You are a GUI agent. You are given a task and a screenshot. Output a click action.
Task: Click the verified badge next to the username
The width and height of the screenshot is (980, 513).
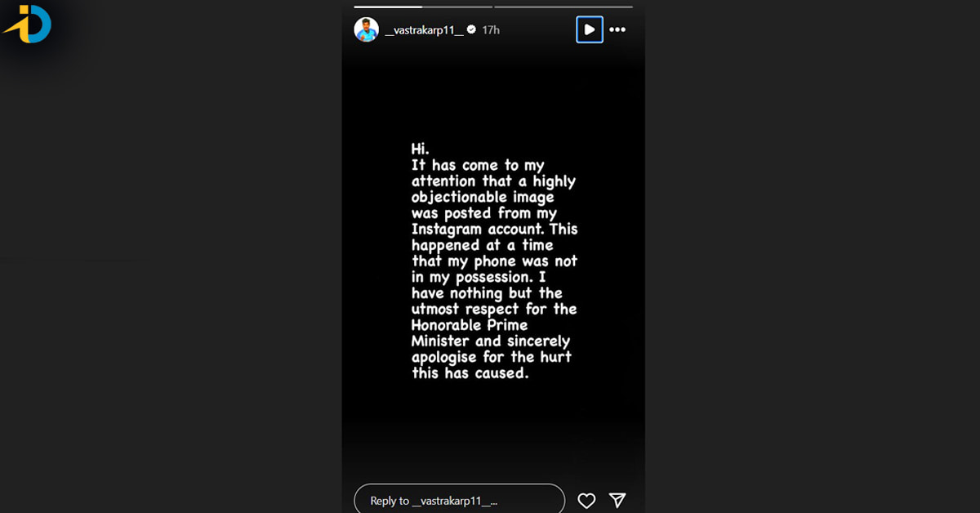(472, 29)
